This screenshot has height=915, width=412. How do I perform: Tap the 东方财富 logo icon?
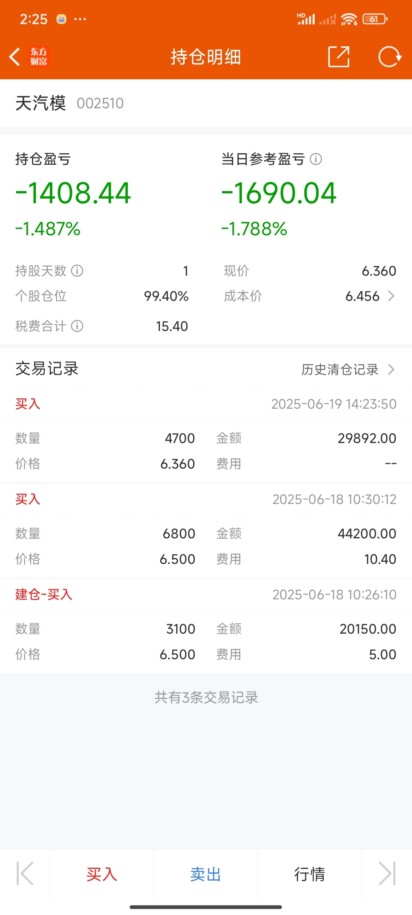[39, 57]
